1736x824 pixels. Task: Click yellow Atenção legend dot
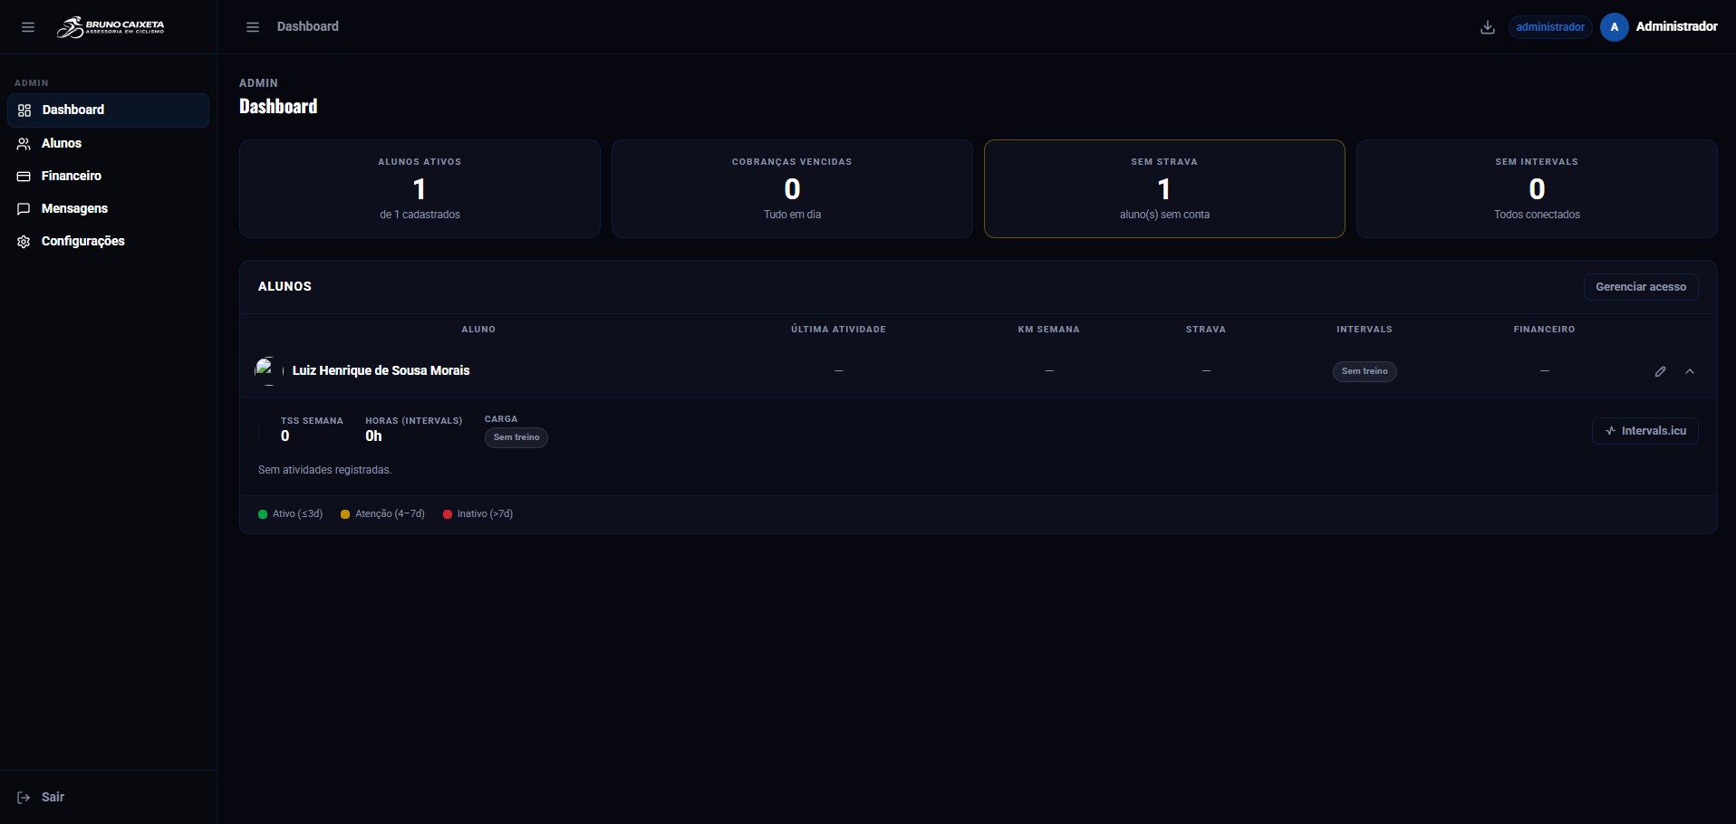click(x=345, y=514)
